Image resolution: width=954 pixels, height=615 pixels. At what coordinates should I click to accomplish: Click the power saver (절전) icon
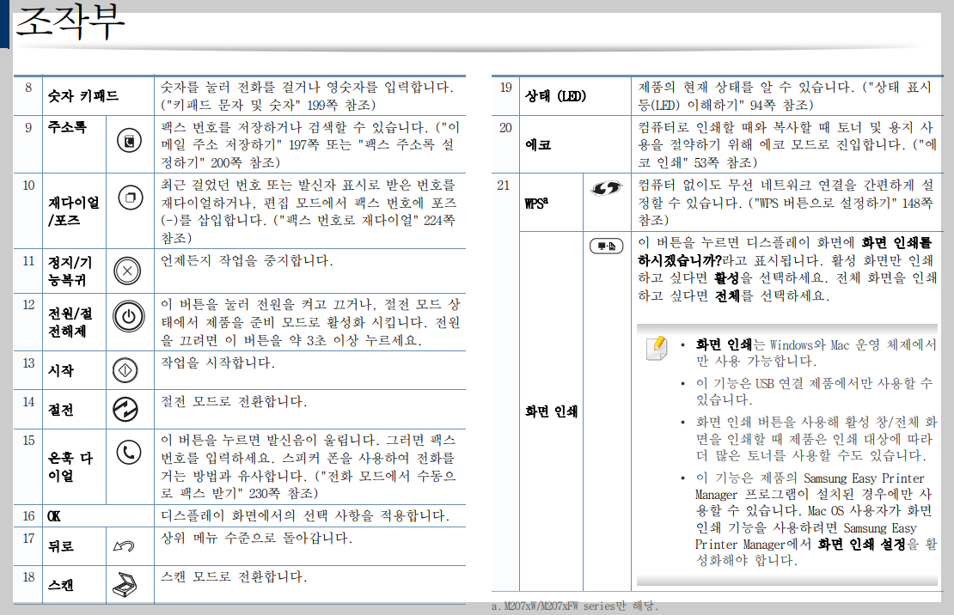[125, 410]
